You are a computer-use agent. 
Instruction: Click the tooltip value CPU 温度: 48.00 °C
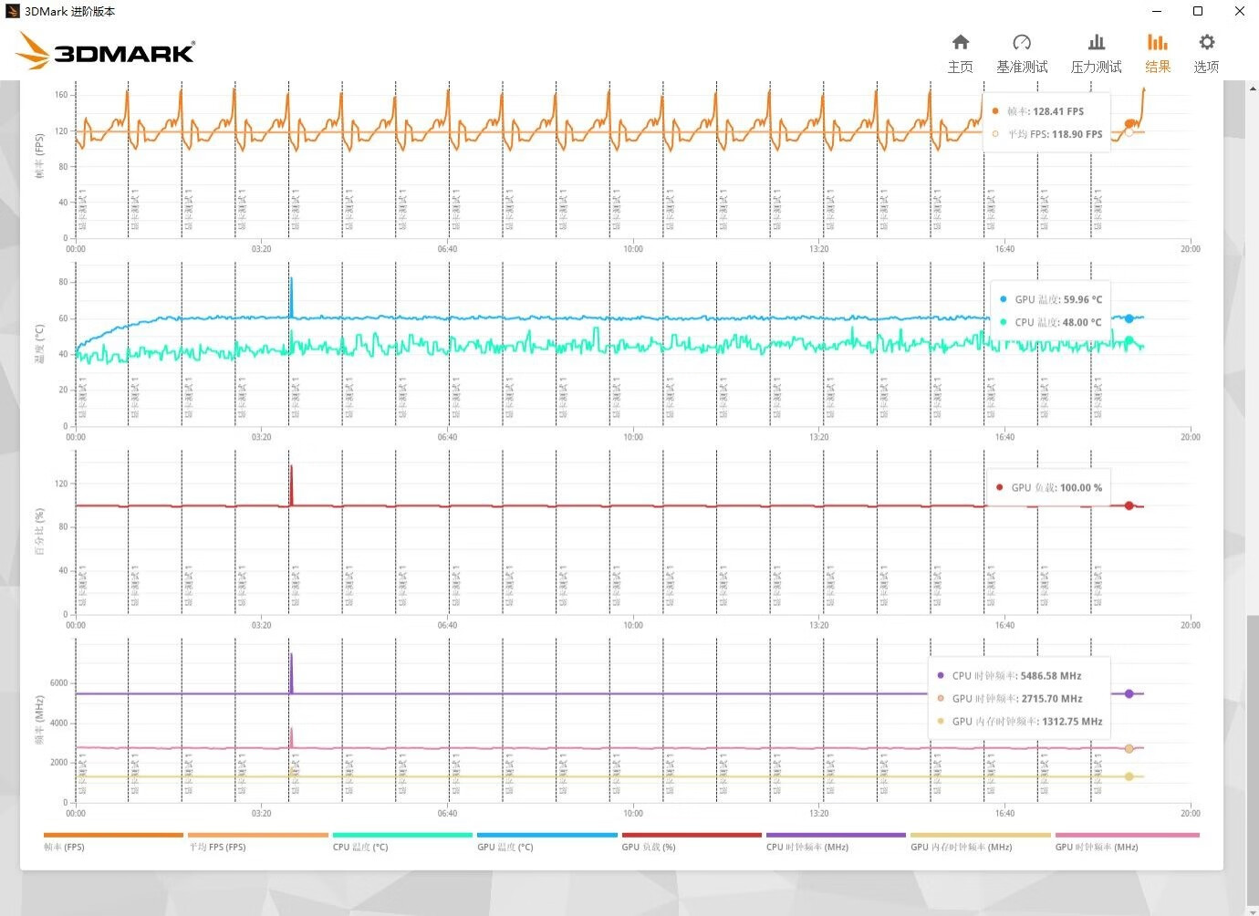click(x=1058, y=322)
